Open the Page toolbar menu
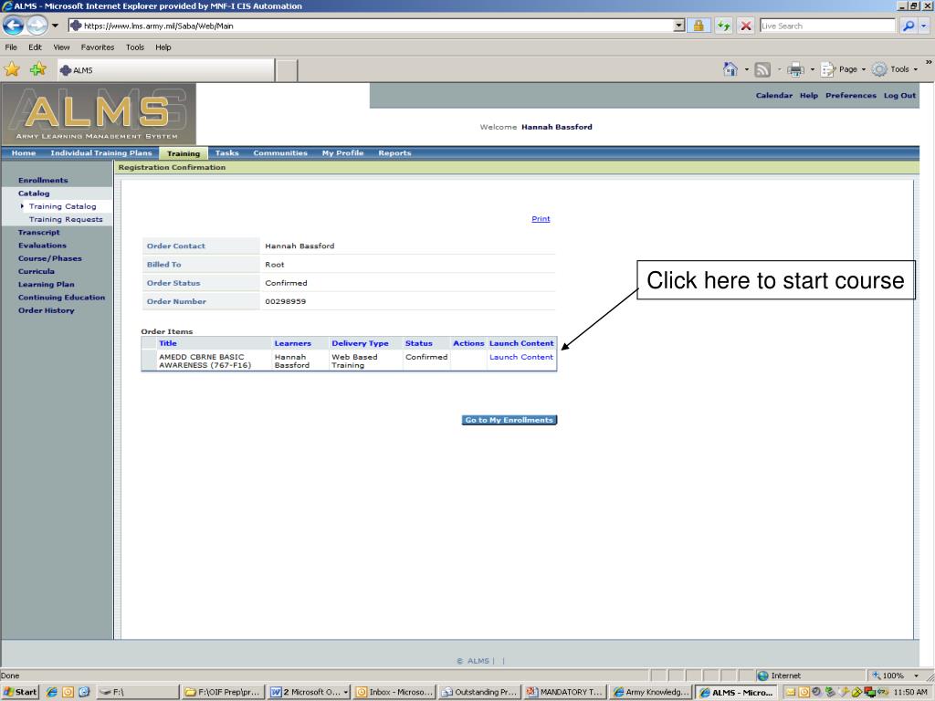 point(843,69)
